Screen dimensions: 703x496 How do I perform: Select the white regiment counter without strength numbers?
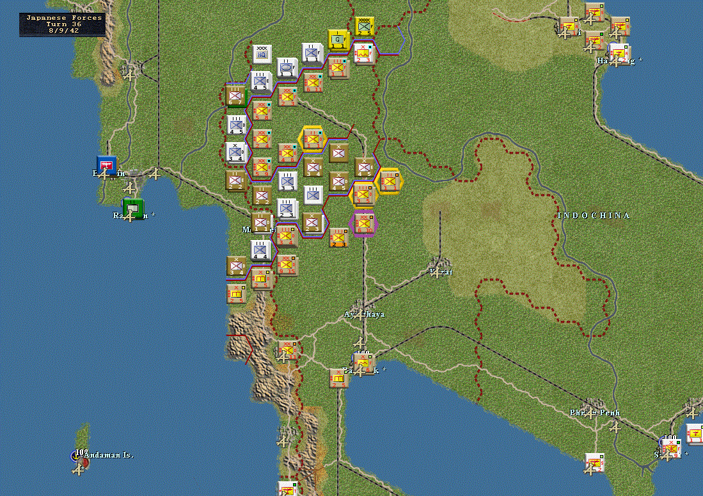[313, 195]
